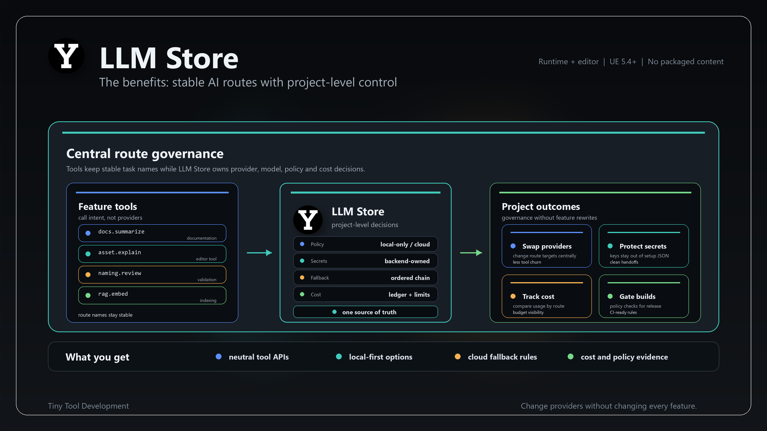Open the Track cost heading

coord(538,297)
